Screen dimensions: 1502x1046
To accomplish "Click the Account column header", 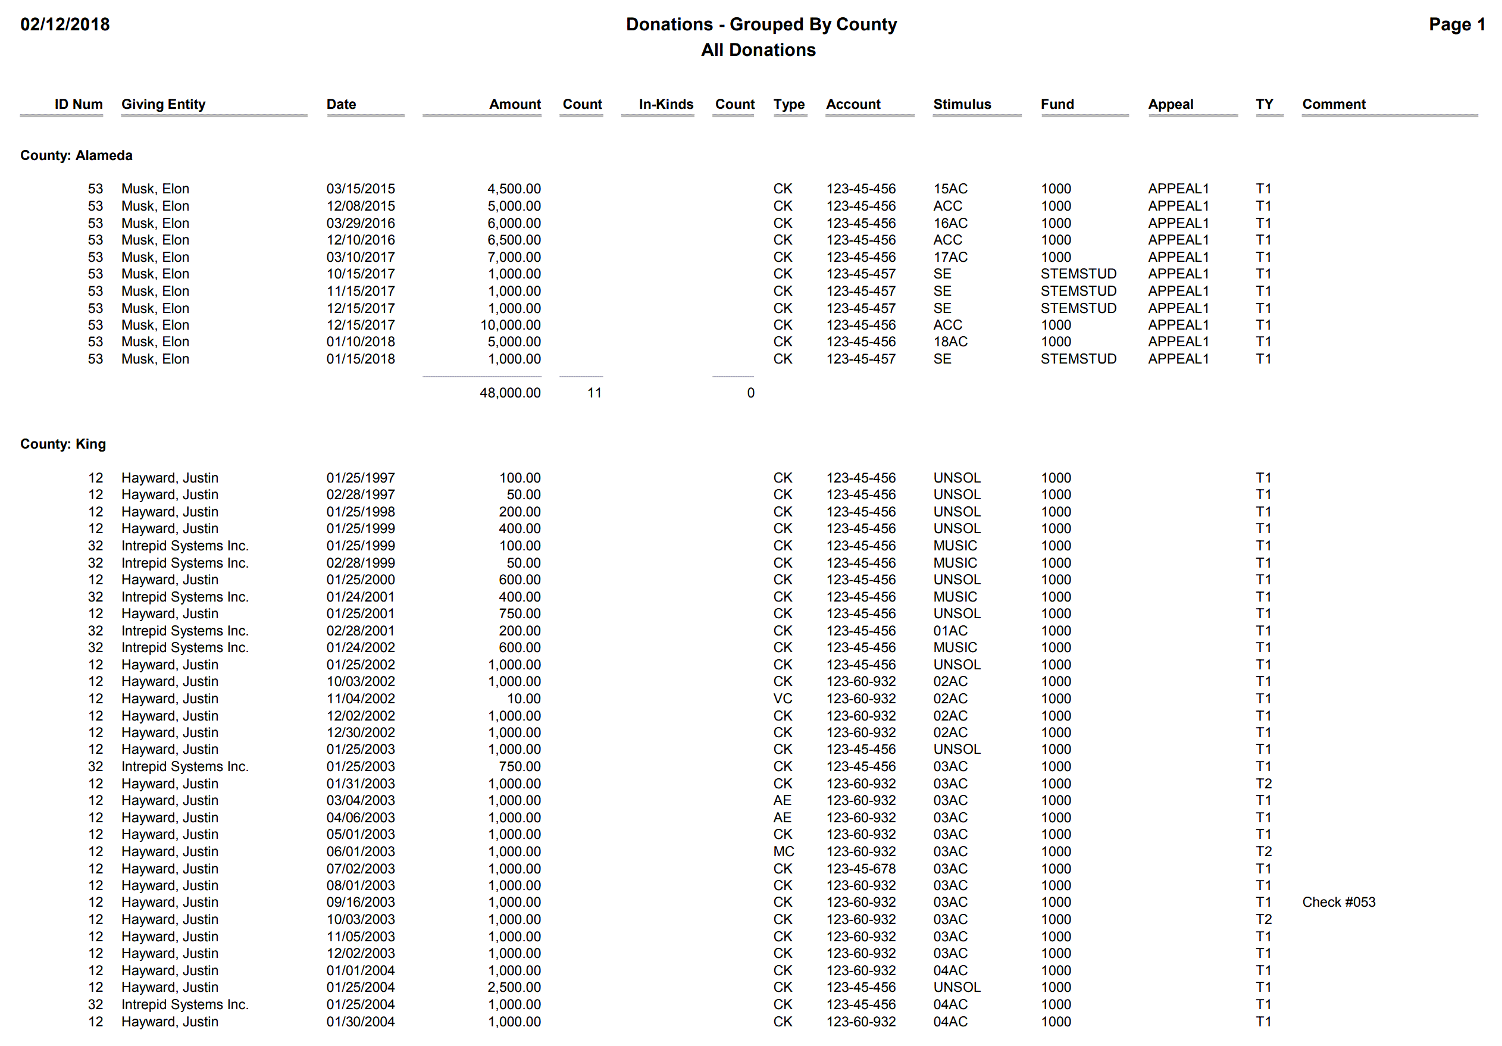I will tap(853, 105).
